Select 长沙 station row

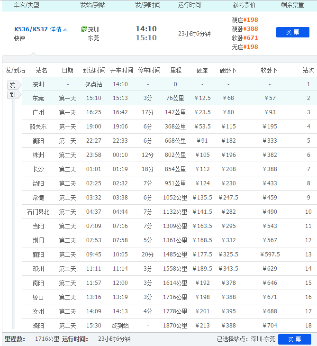tap(170, 169)
